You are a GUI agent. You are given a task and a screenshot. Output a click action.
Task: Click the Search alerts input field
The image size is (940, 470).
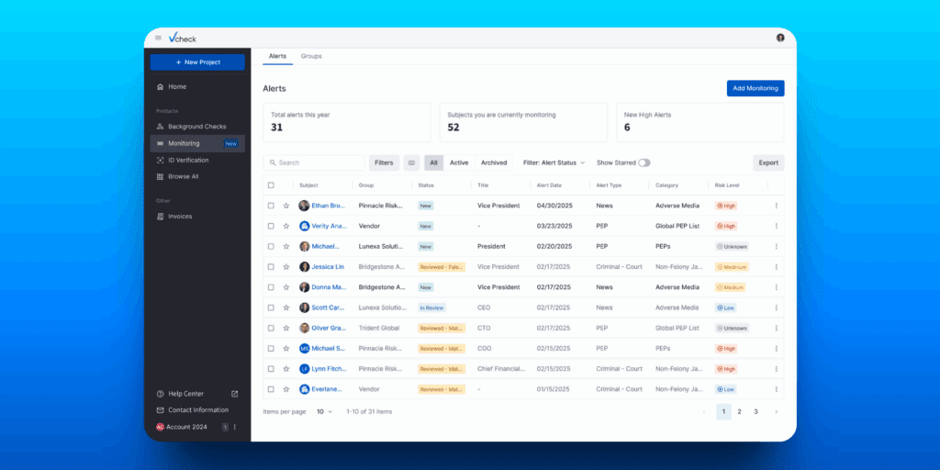[317, 162]
